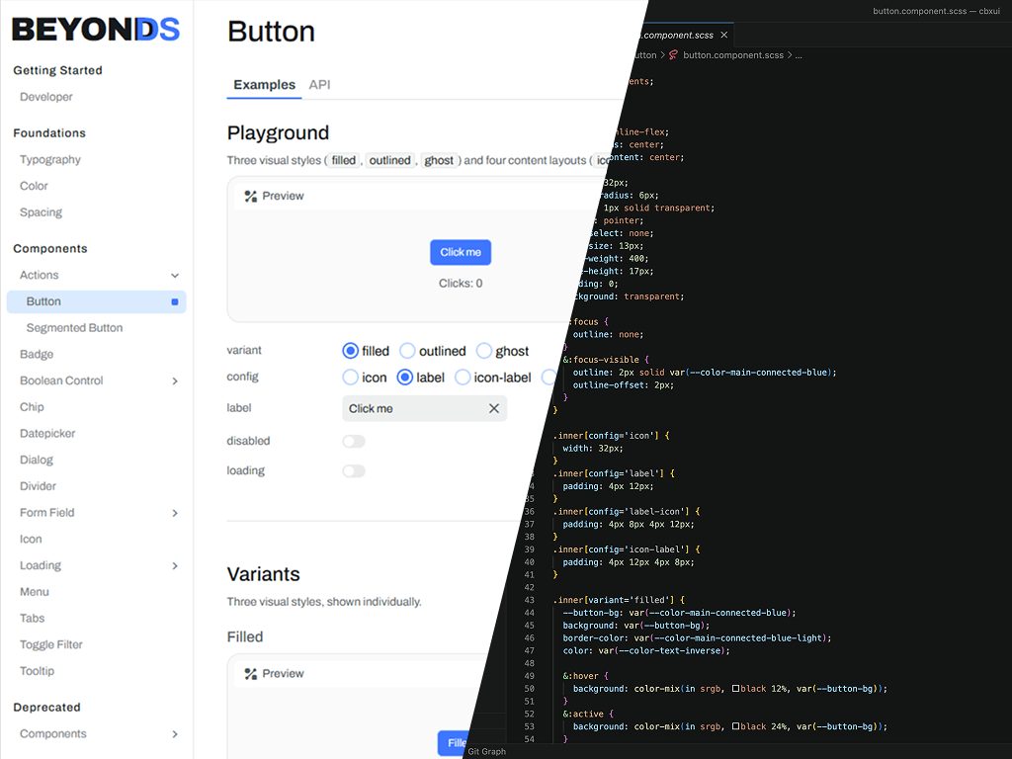
Task: Click the &:hover rule on line 49
Action: pyautogui.click(x=585, y=676)
